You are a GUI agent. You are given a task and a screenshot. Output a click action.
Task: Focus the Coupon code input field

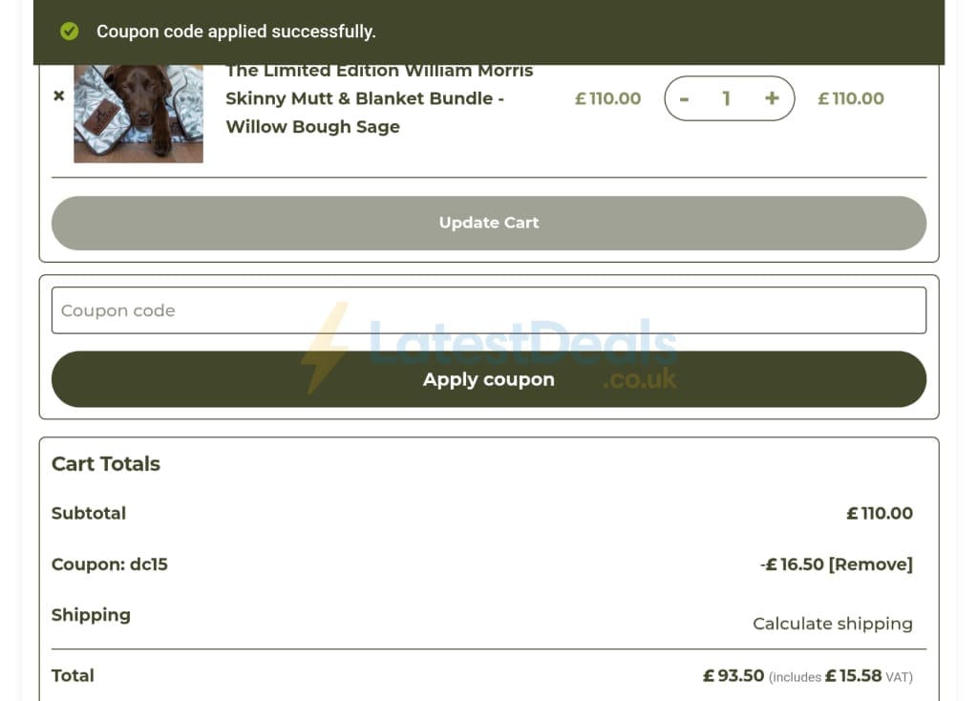(489, 310)
